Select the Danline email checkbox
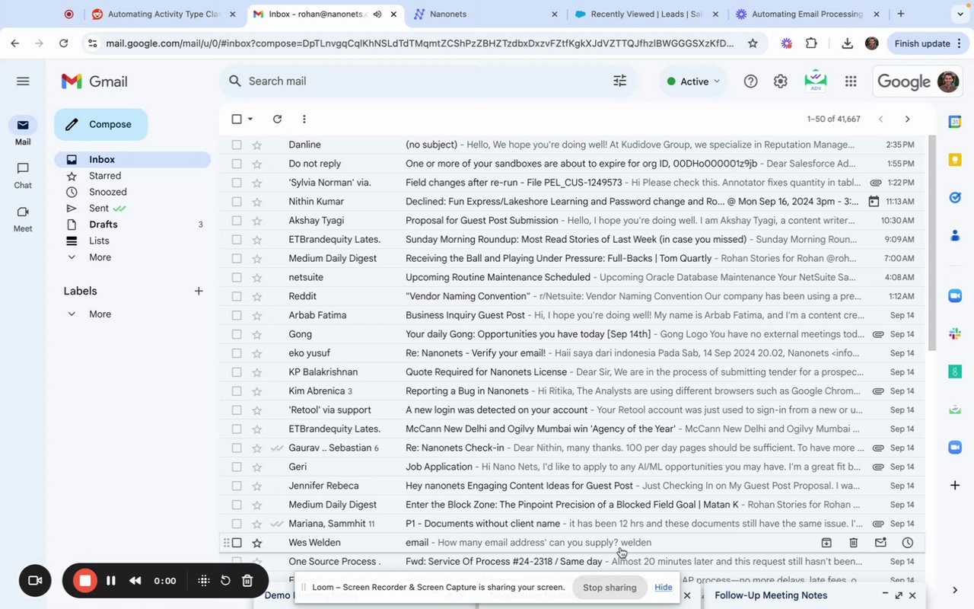This screenshot has width=974, height=609. [x=237, y=145]
